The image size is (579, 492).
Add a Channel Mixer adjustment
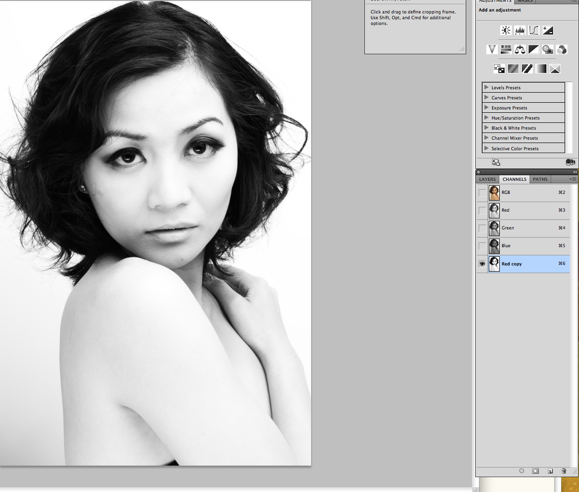(x=562, y=49)
